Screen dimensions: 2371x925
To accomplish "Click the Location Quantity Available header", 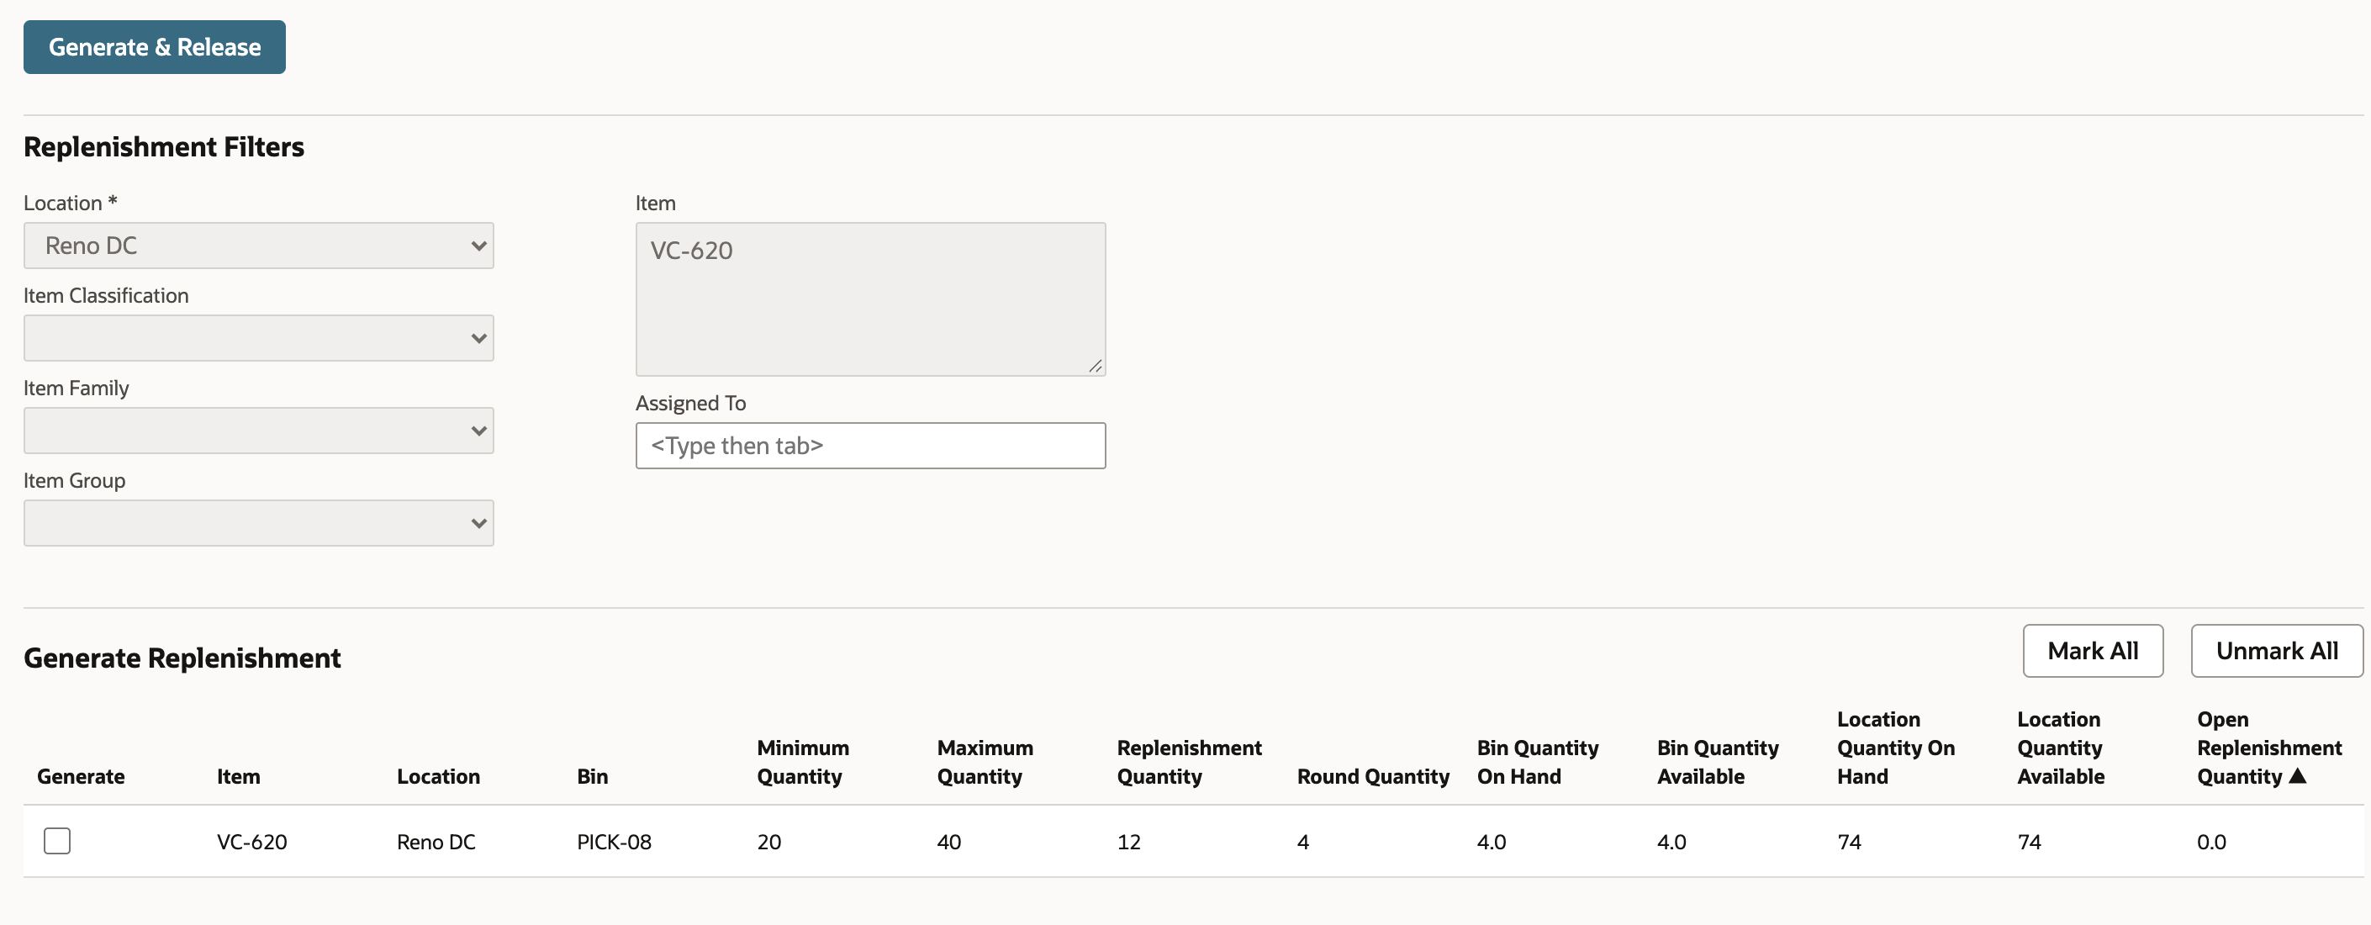I will pos(2060,748).
